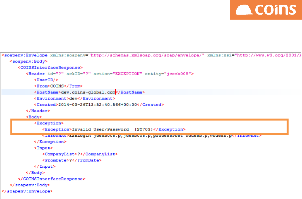Click the opening Body tag after Header

(34, 117)
